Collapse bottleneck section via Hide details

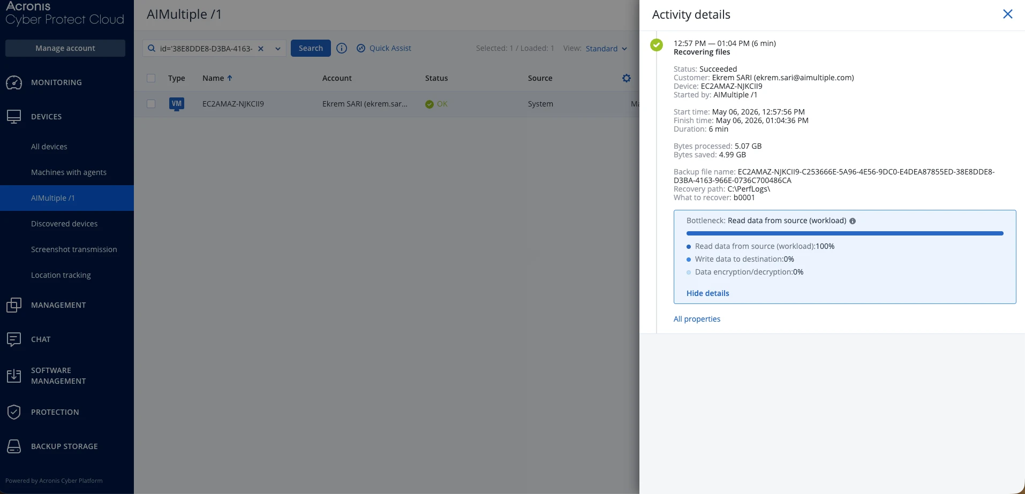[708, 293]
